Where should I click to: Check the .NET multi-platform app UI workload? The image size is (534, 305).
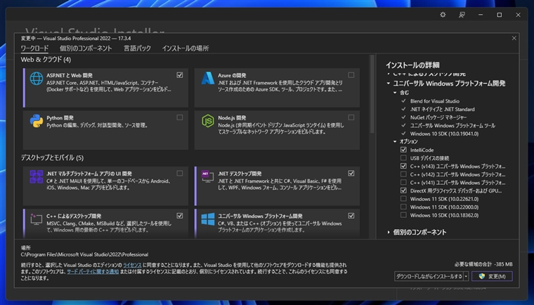click(x=179, y=174)
